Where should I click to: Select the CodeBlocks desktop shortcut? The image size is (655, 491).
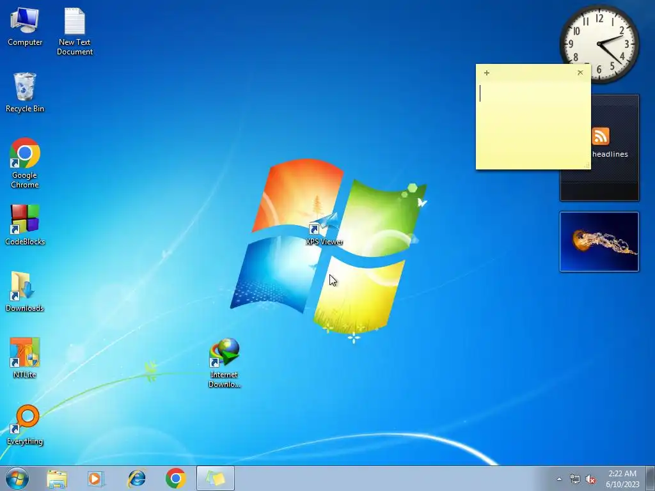pyautogui.click(x=25, y=224)
